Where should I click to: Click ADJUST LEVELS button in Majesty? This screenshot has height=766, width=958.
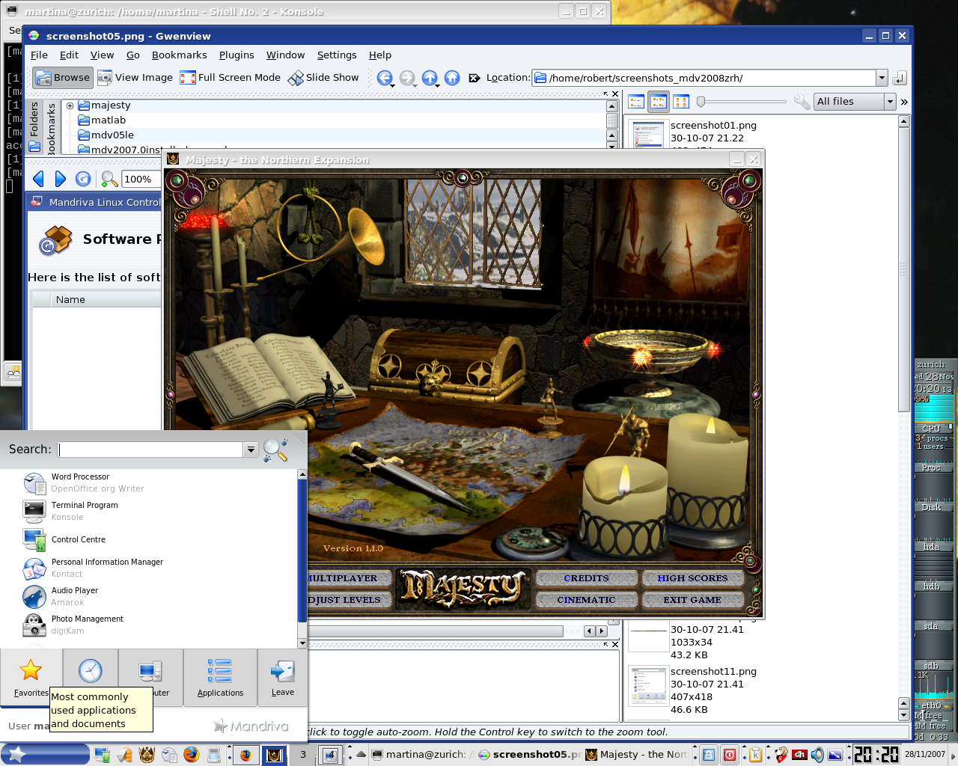tap(350, 600)
